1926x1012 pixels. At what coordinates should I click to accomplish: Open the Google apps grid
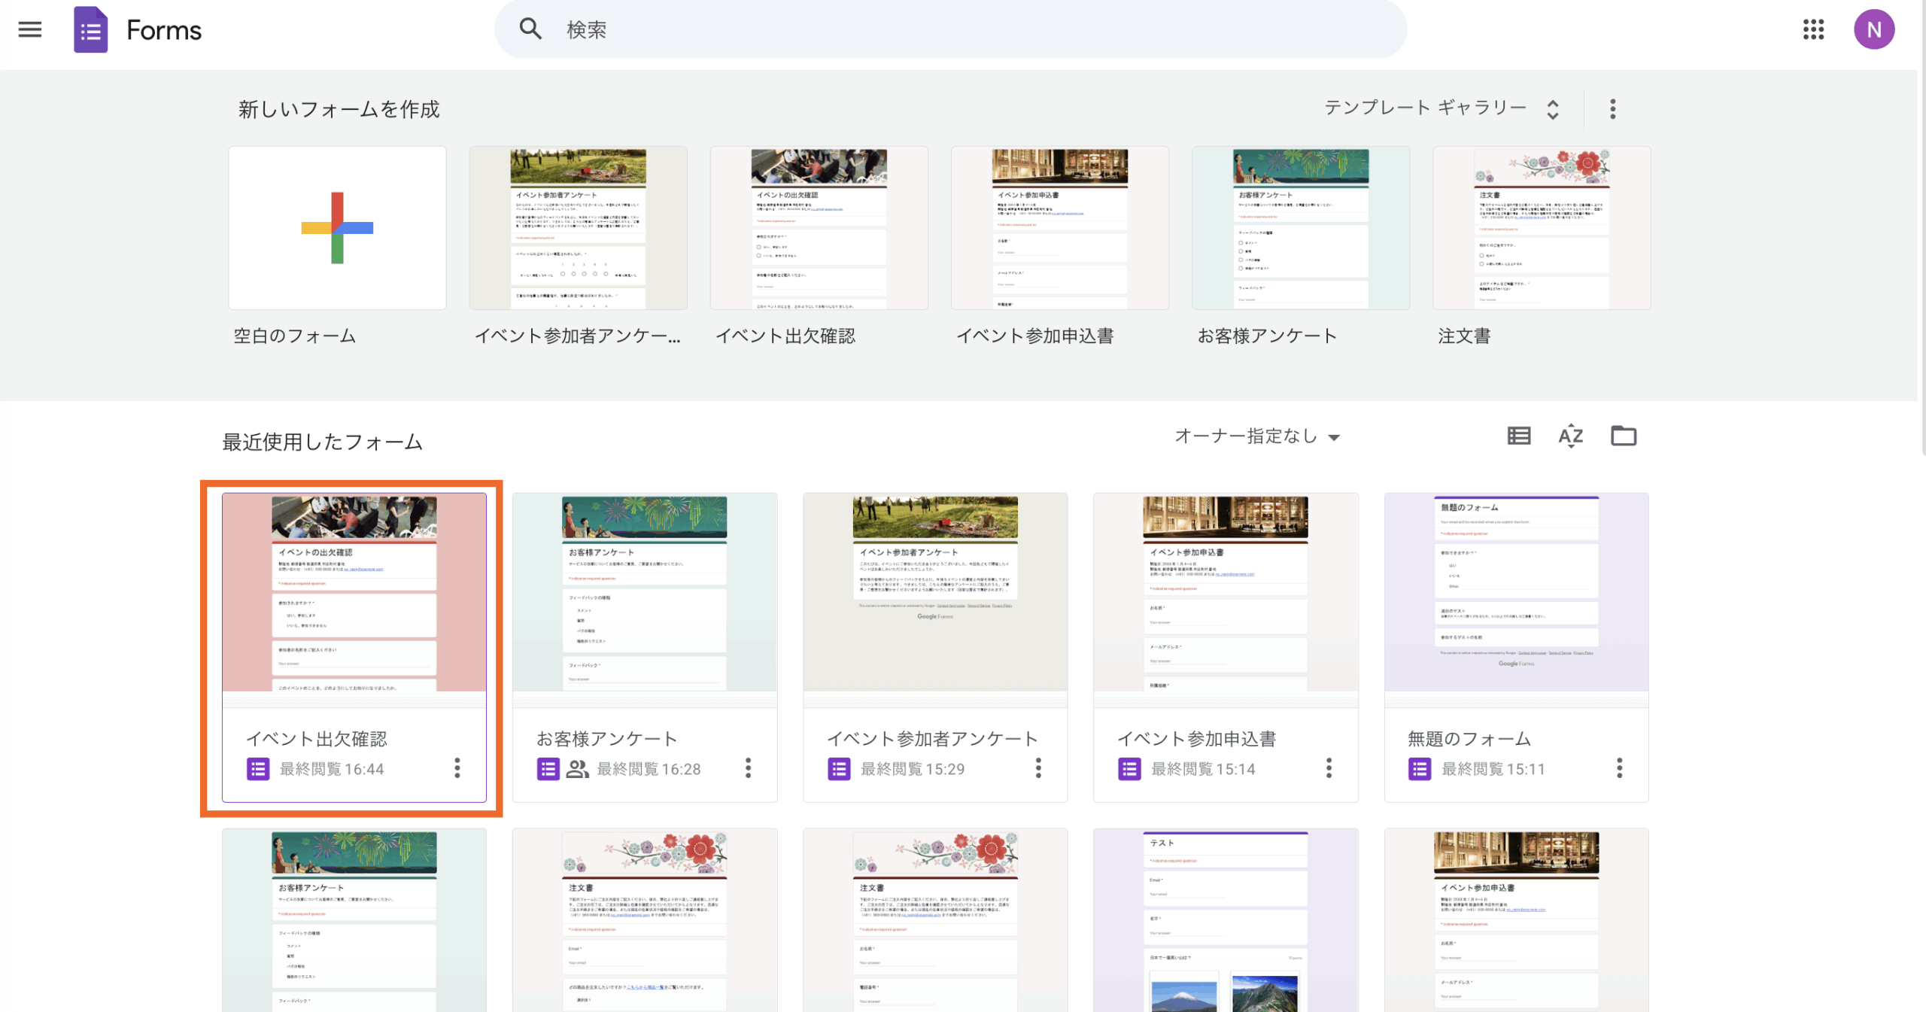tap(1813, 29)
